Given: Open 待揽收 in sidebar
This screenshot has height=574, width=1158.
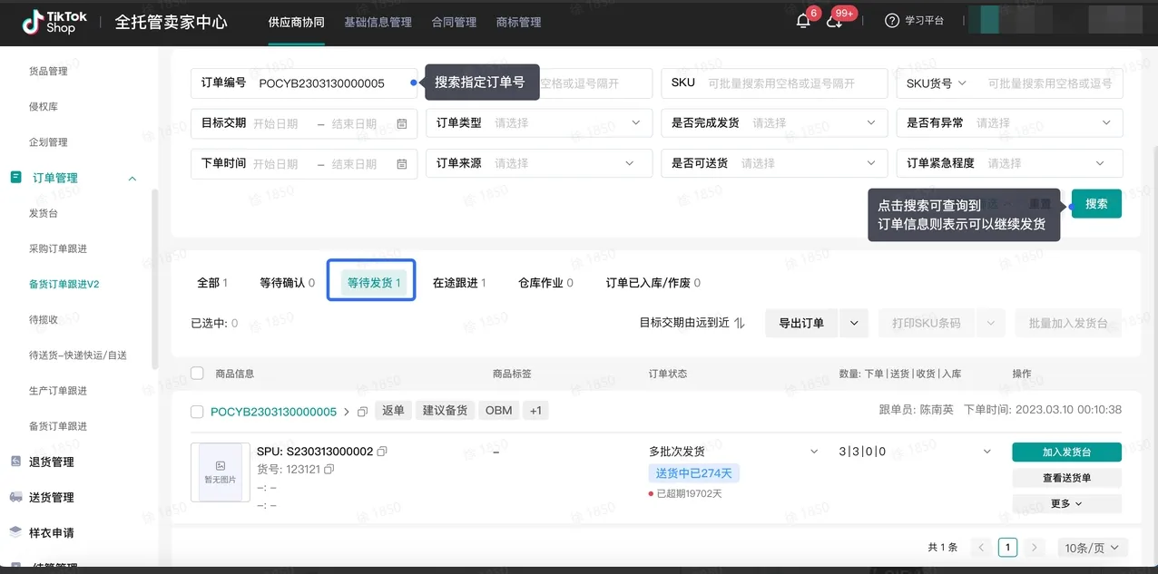Looking at the screenshot, I should [44, 319].
